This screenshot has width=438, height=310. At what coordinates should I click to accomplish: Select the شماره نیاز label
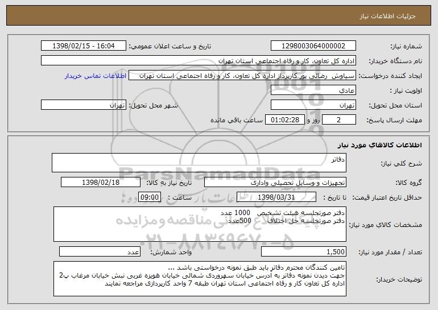[x=406, y=47]
